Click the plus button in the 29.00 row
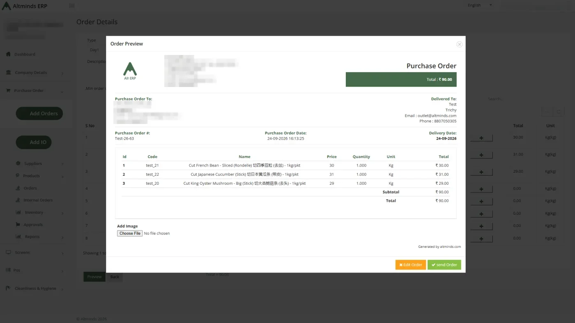 (x=481, y=172)
